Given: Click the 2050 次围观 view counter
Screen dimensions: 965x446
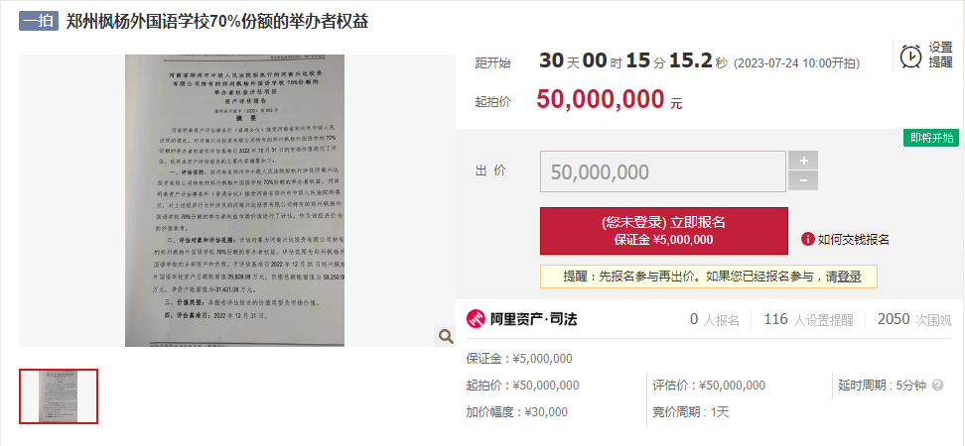Looking at the screenshot, I should click(914, 319).
